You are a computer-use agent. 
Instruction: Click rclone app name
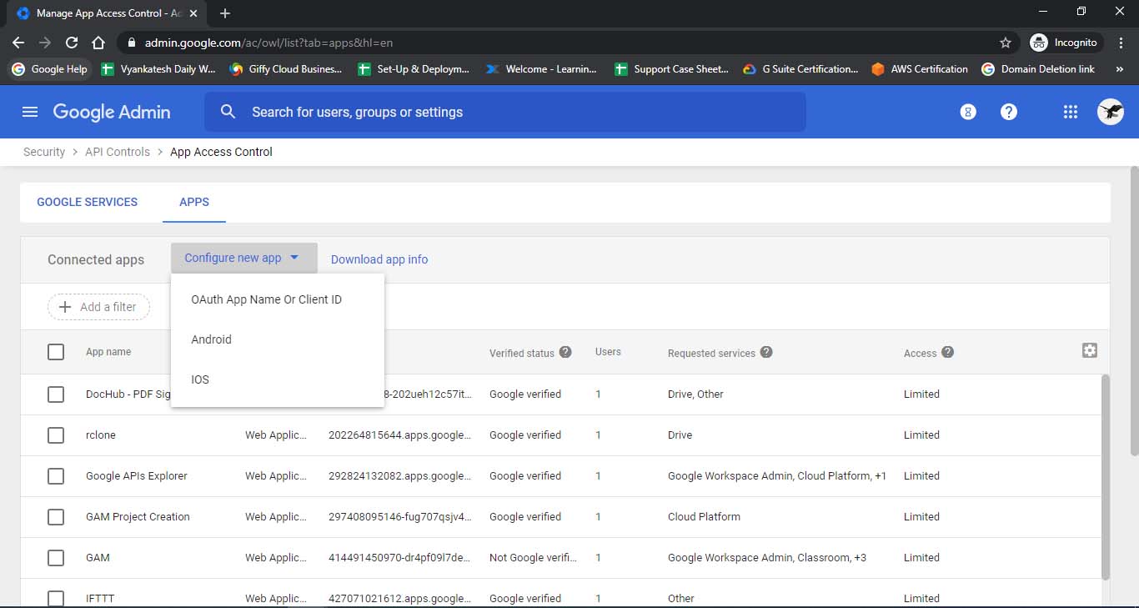click(101, 435)
